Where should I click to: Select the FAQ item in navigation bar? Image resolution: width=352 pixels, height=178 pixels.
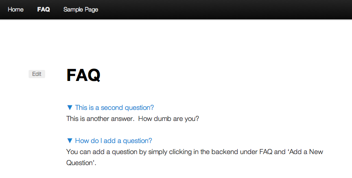(x=44, y=9)
